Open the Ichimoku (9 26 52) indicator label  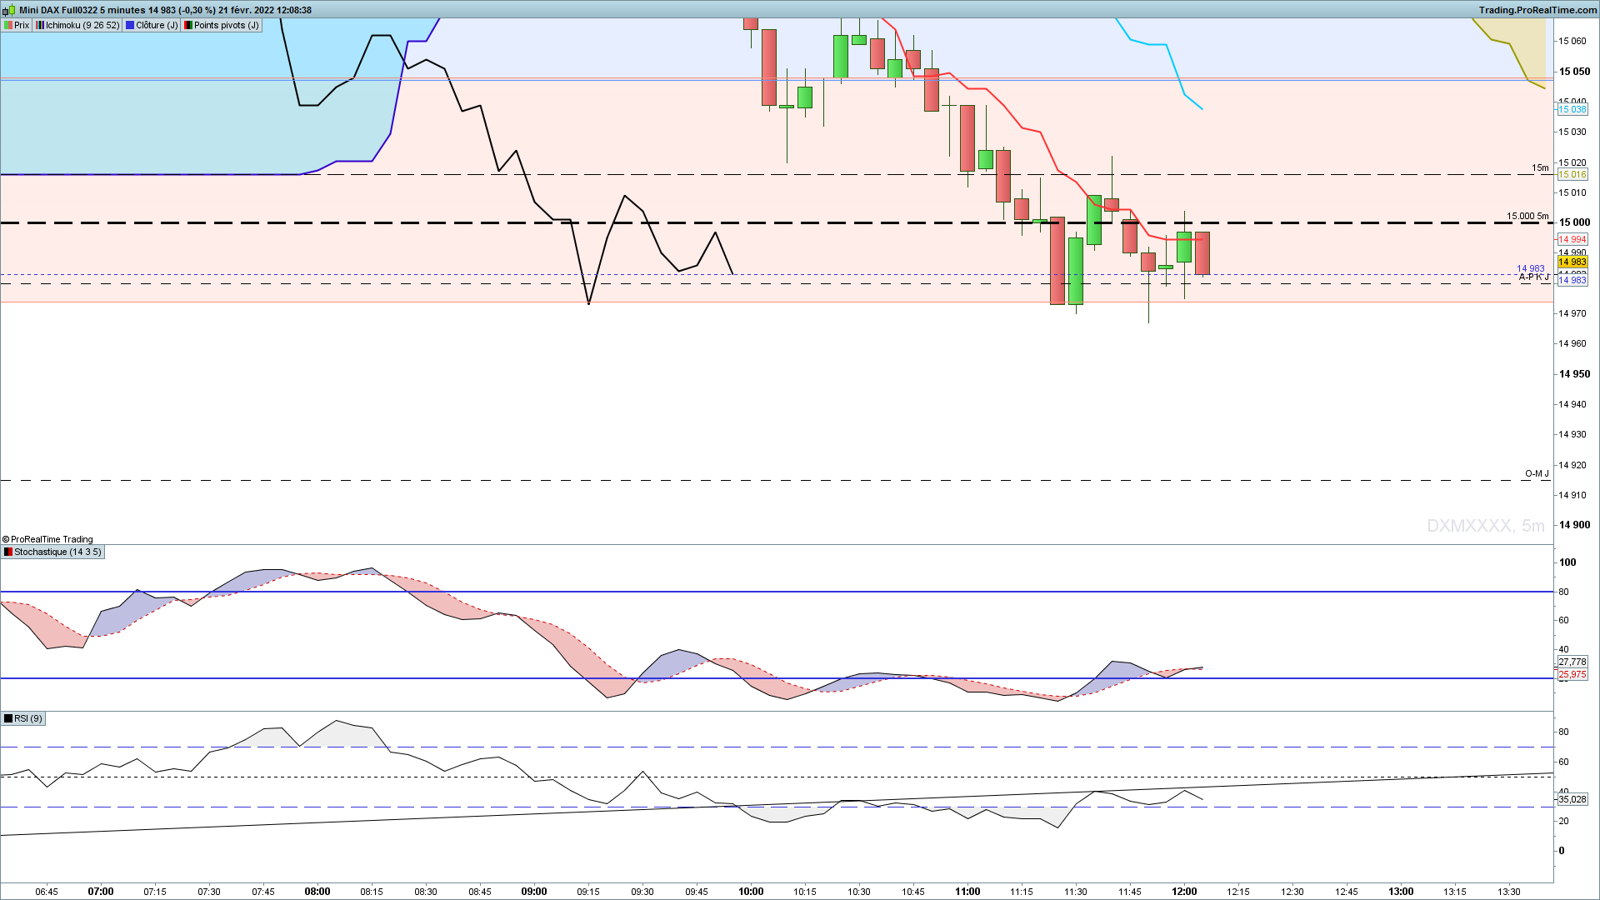click(77, 26)
